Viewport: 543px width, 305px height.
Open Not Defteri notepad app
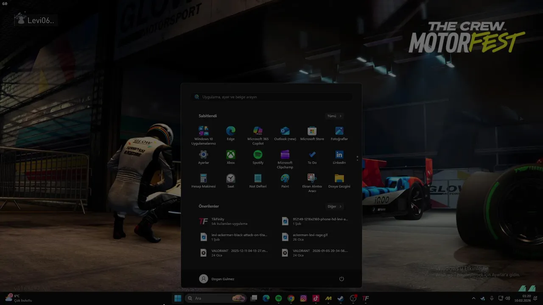click(258, 181)
